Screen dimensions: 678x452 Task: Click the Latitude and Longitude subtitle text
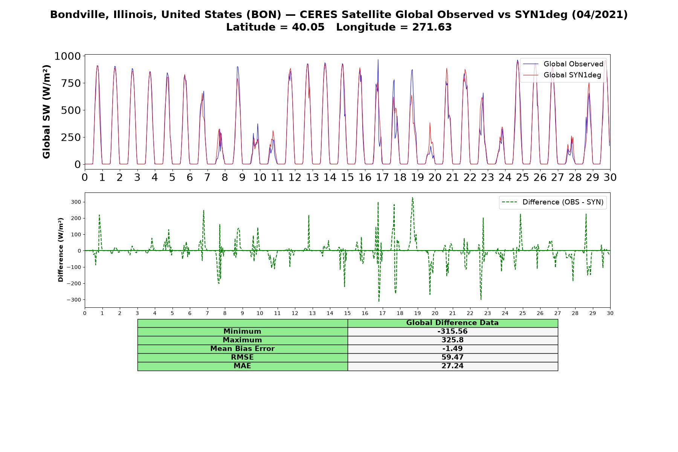339,27
